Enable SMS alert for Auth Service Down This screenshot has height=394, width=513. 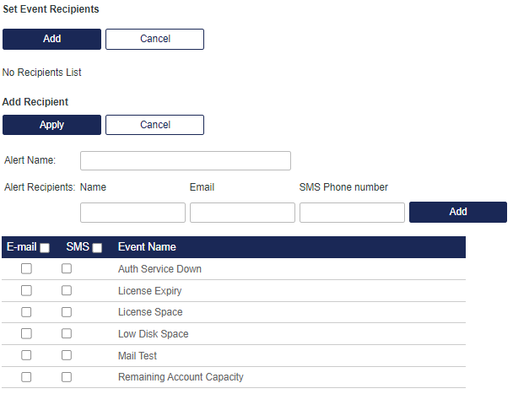tap(67, 269)
